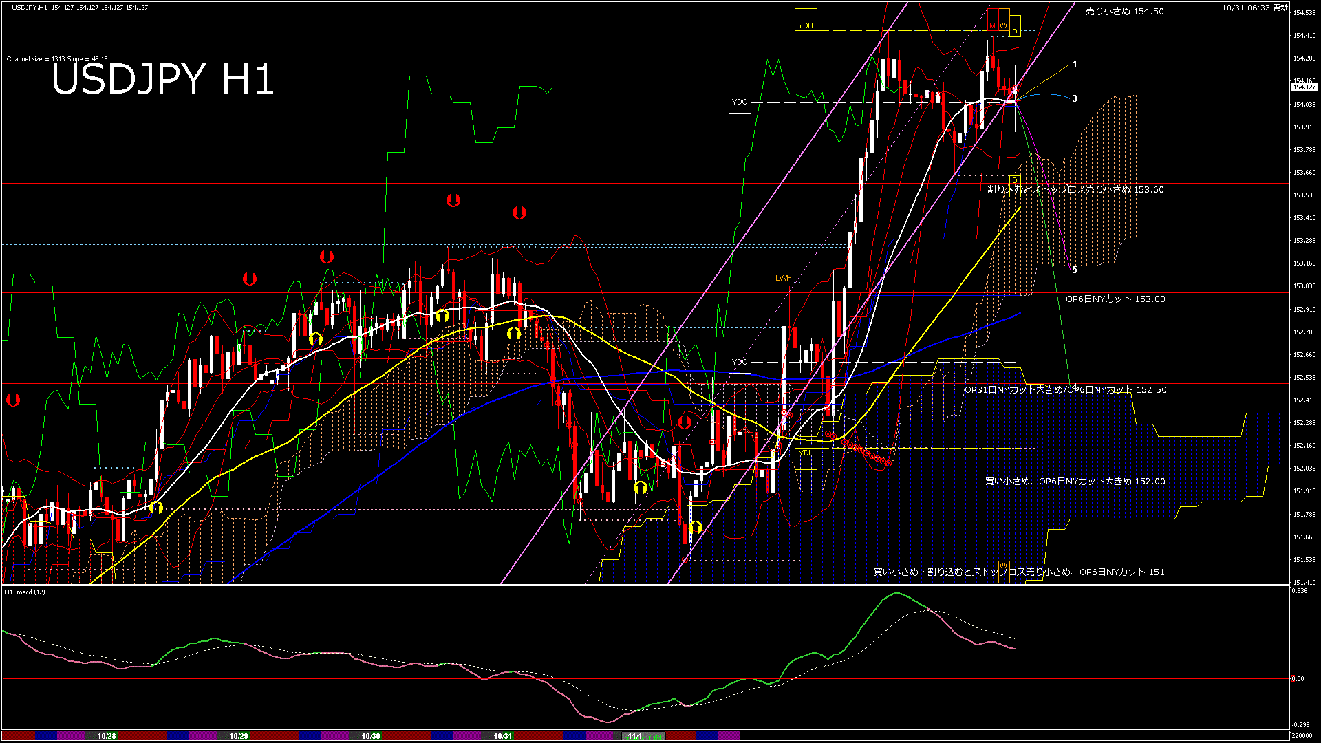The height and width of the screenshot is (743, 1321).
Task: Toggle the YDO yesterday open level
Action: 741,361
